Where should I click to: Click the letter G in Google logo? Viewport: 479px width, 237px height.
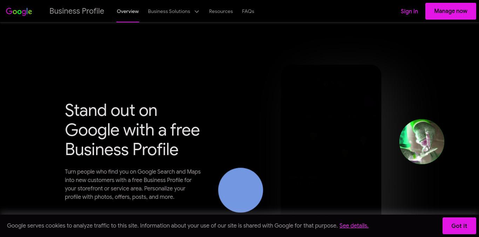click(x=9, y=11)
